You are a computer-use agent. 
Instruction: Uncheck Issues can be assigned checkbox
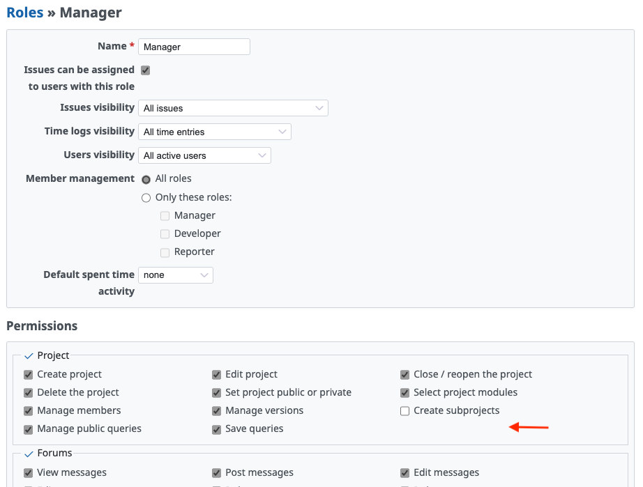pyautogui.click(x=146, y=70)
